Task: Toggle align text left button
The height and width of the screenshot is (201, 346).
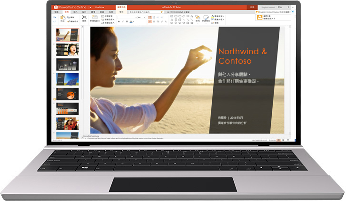Action: pos(150,21)
